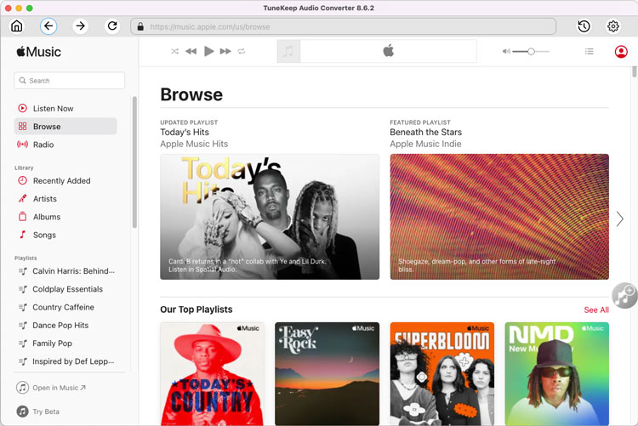Click the floating add-to-convert music icon
This screenshot has width=638, height=426.
click(625, 296)
